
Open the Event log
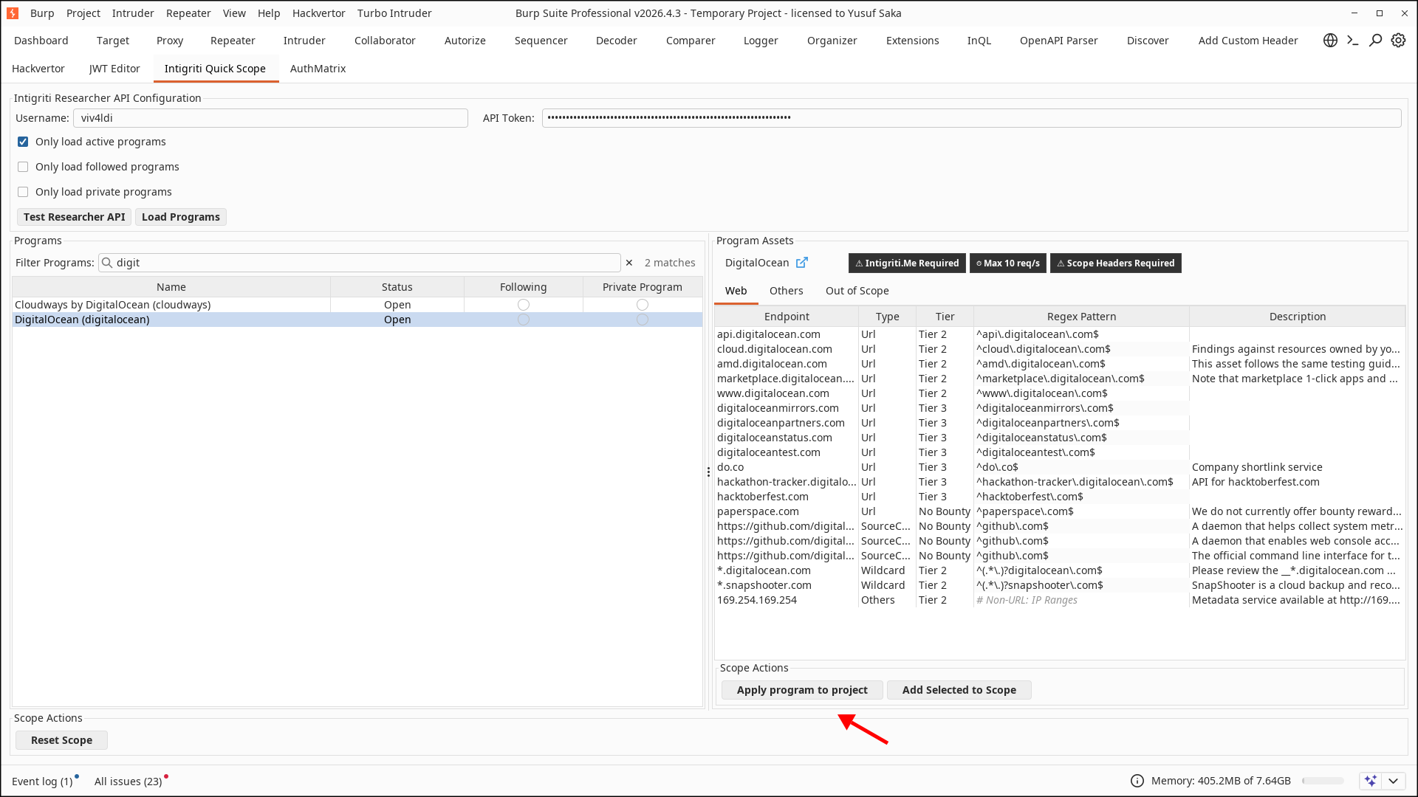click(42, 782)
